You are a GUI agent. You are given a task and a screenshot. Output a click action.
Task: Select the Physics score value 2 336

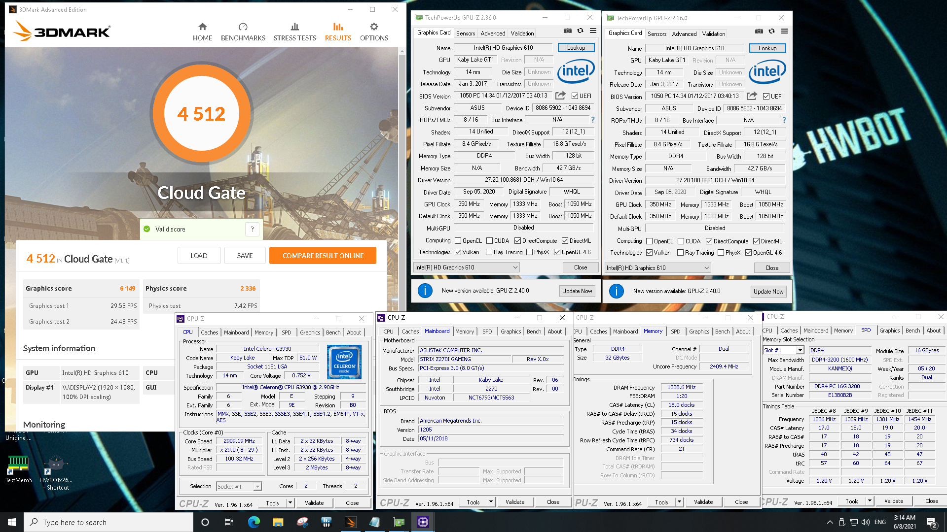[248, 288]
